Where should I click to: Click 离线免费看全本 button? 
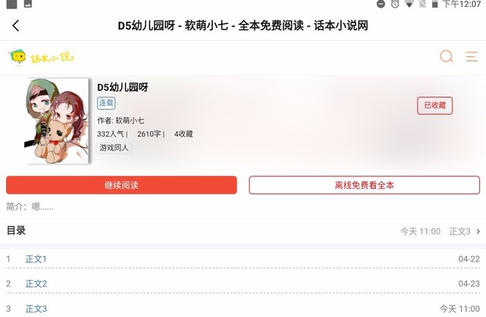[364, 185]
